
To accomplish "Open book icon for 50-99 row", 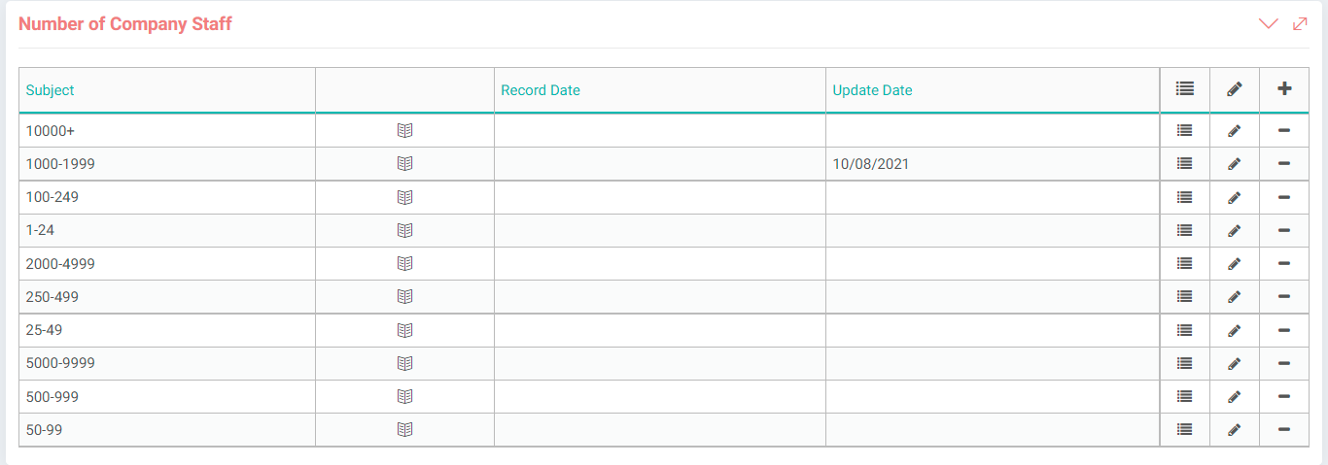I will pos(405,429).
